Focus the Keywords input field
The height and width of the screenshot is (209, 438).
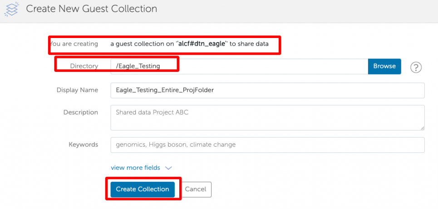point(267,145)
